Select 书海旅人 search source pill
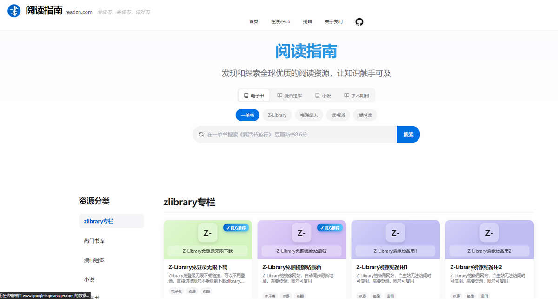This screenshot has height=299, width=558. click(309, 115)
